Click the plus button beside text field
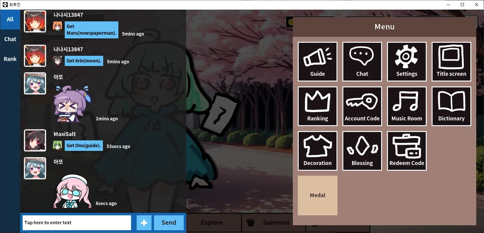 click(x=144, y=223)
